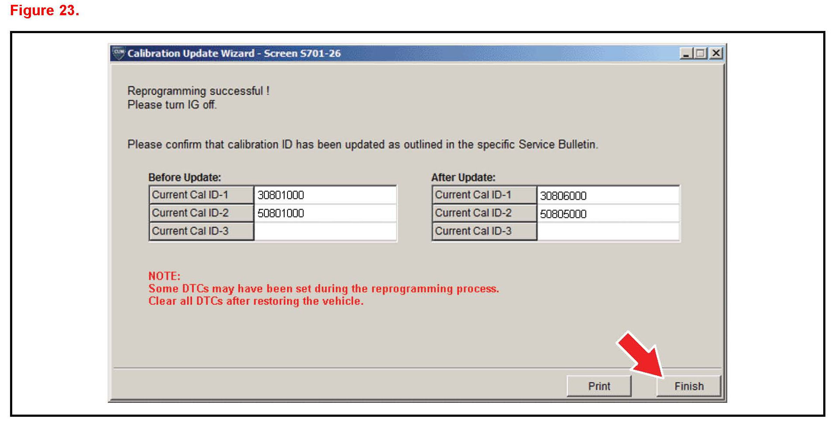Select the After Update Cal ID-2 value 50805000
The height and width of the screenshot is (422, 835).
click(563, 214)
